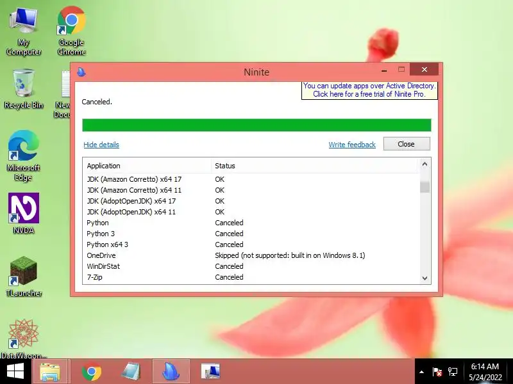
Task: Select the New Document desktop file
Action: pyautogui.click(x=63, y=94)
